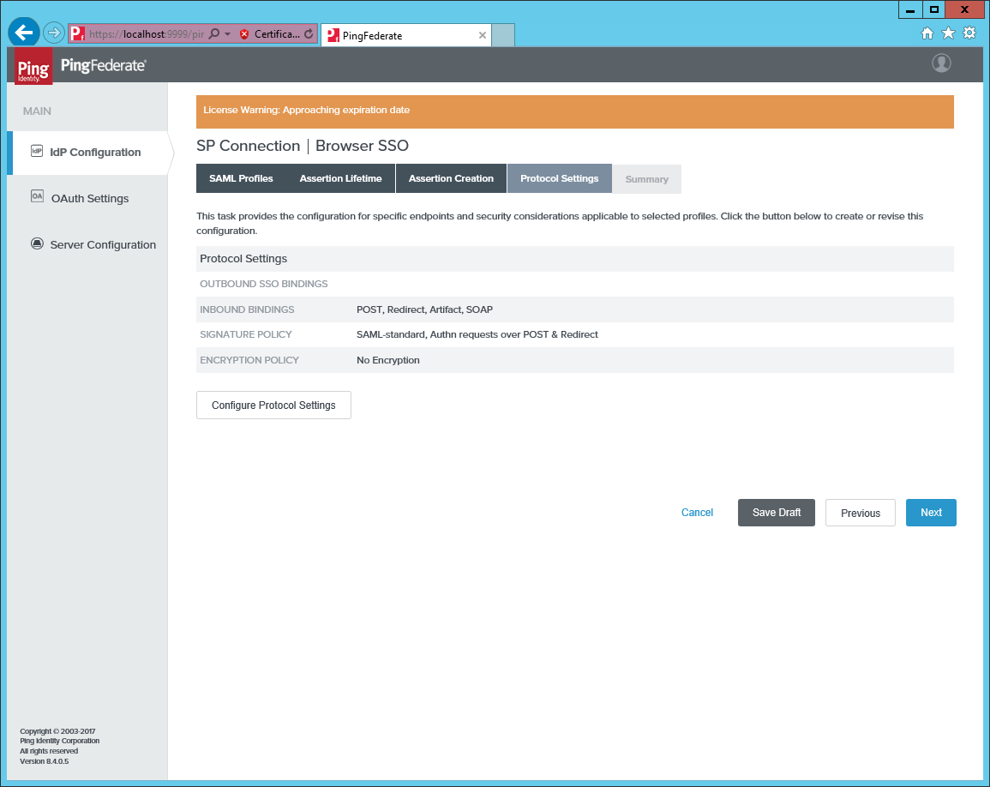Open the address bar dropdown arrow
This screenshot has width=990, height=787.
pos(227,34)
